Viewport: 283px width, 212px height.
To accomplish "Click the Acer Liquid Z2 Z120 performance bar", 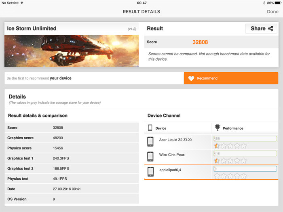I will pyautogui.click(x=245, y=139).
